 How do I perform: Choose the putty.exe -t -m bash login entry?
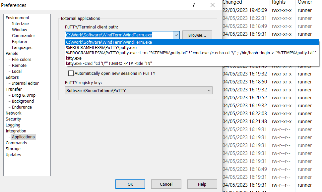click(192, 53)
